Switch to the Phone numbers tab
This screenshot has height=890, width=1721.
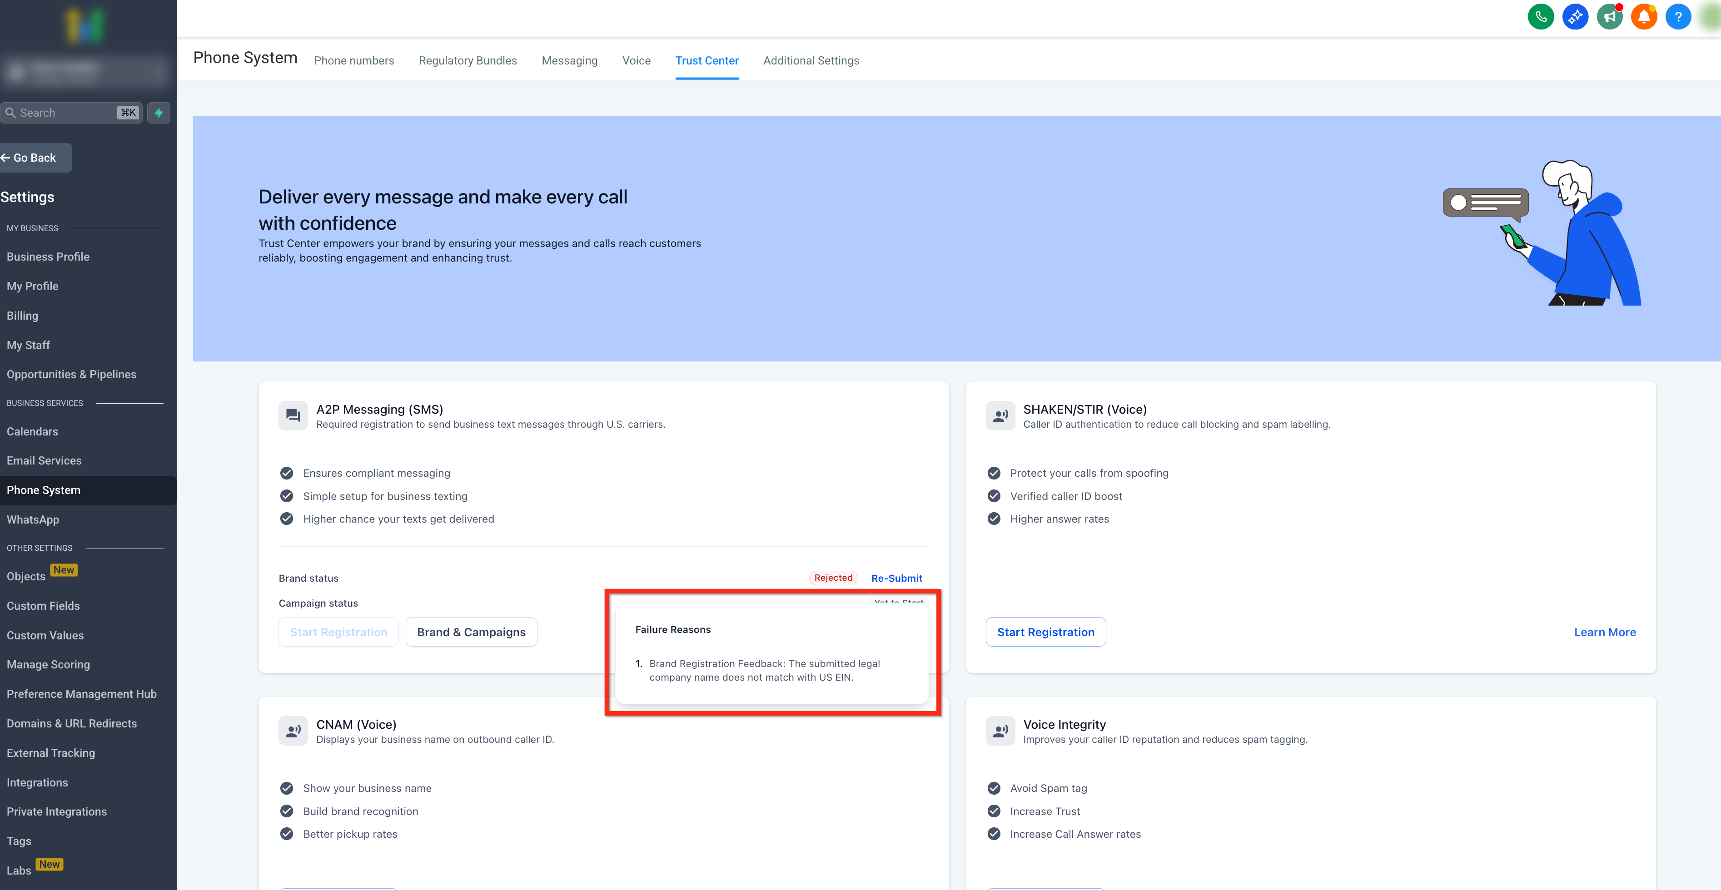click(x=354, y=61)
